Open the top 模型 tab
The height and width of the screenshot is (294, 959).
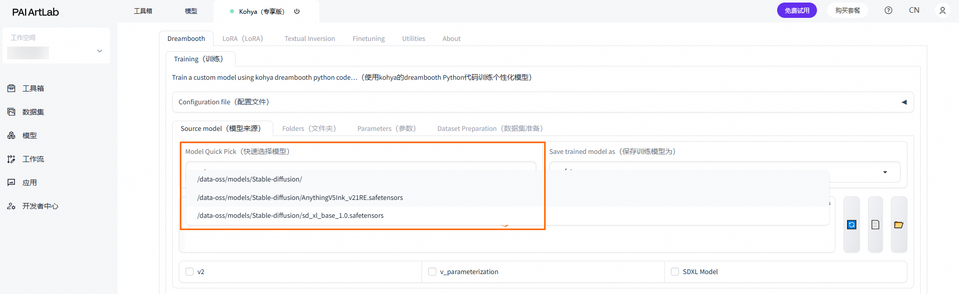point(191,11)
